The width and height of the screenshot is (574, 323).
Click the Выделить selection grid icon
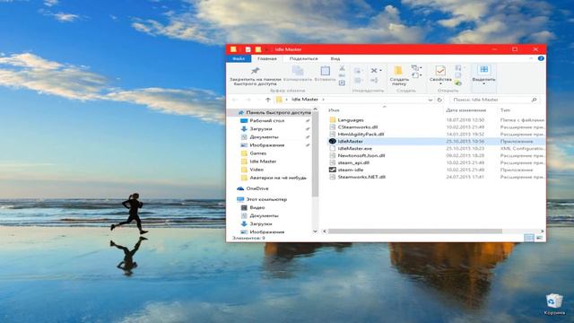click(x=484, y=70)
